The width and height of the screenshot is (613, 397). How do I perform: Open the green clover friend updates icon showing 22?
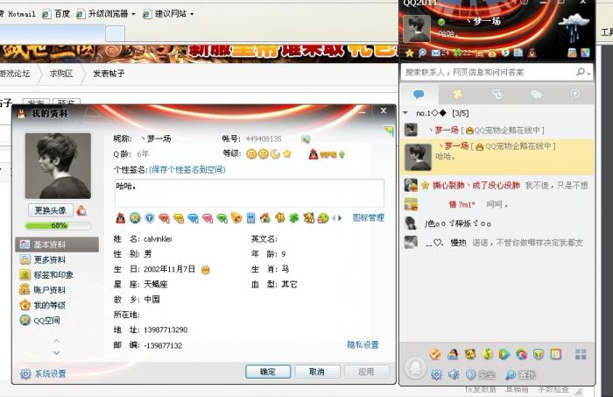point(462,53)
